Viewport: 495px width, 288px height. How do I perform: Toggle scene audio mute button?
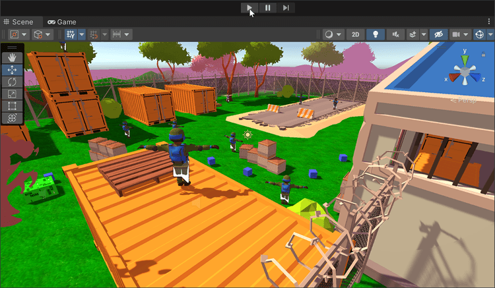[395, 34]
